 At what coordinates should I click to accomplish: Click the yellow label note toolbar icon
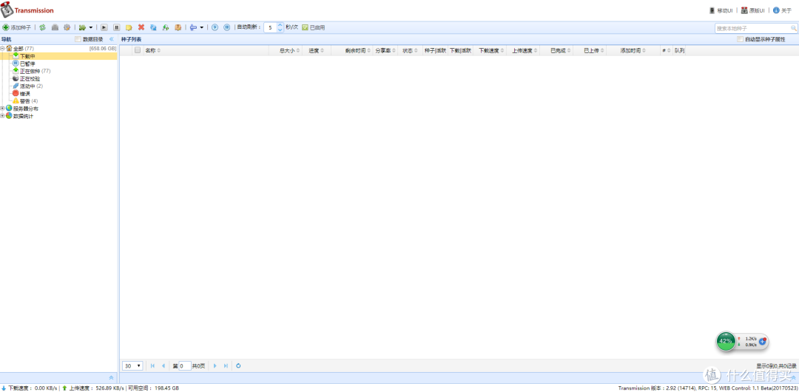click(129, 27)
